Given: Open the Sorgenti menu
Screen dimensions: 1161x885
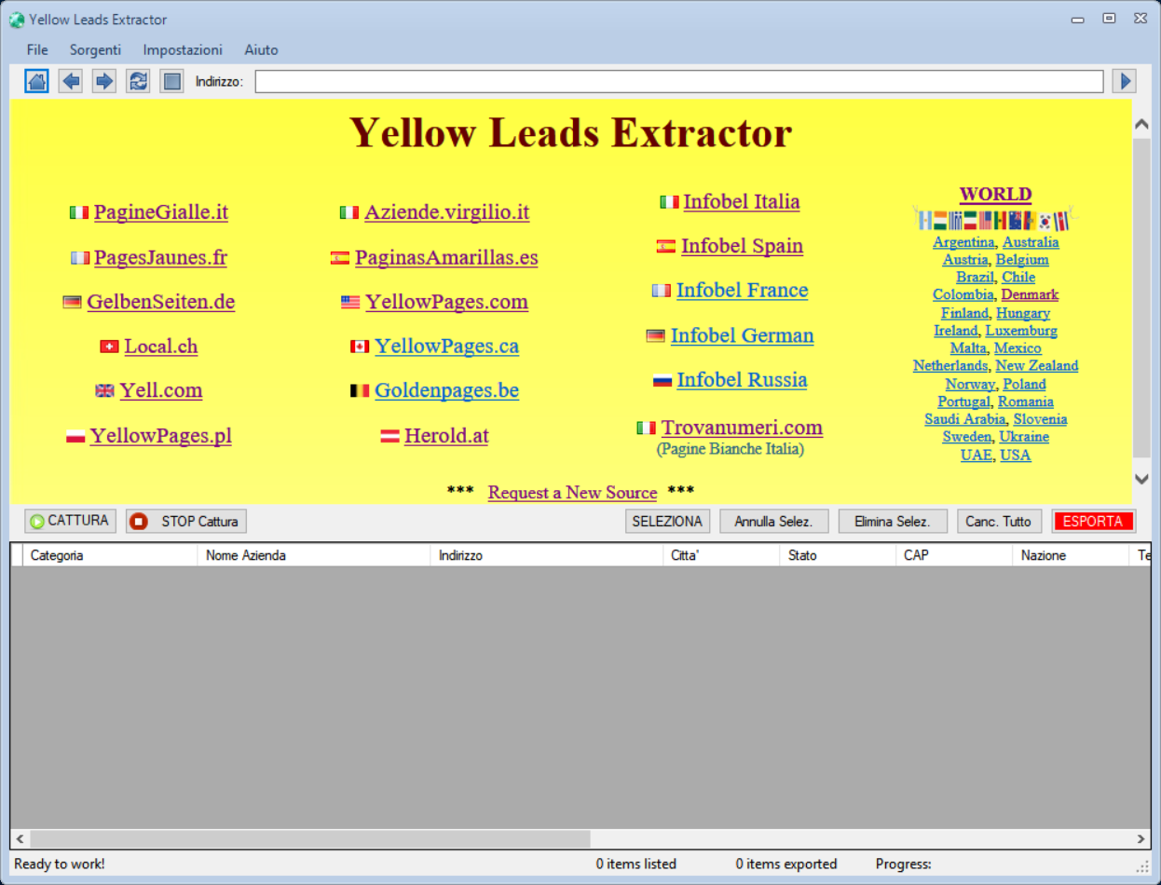Looking at the screenshot, I should pos(95,49).
